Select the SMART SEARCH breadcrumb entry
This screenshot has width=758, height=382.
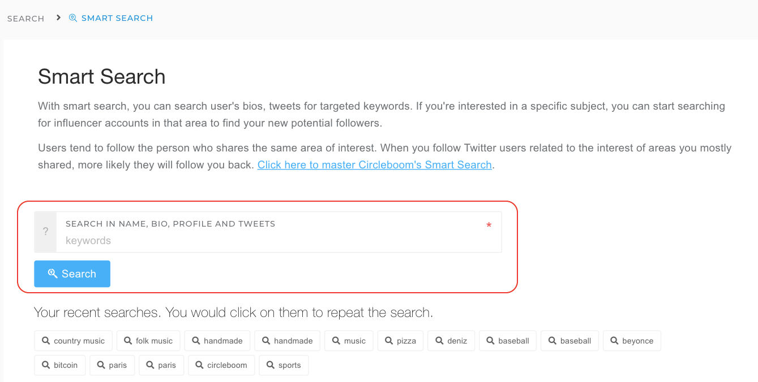coord(117,18)
